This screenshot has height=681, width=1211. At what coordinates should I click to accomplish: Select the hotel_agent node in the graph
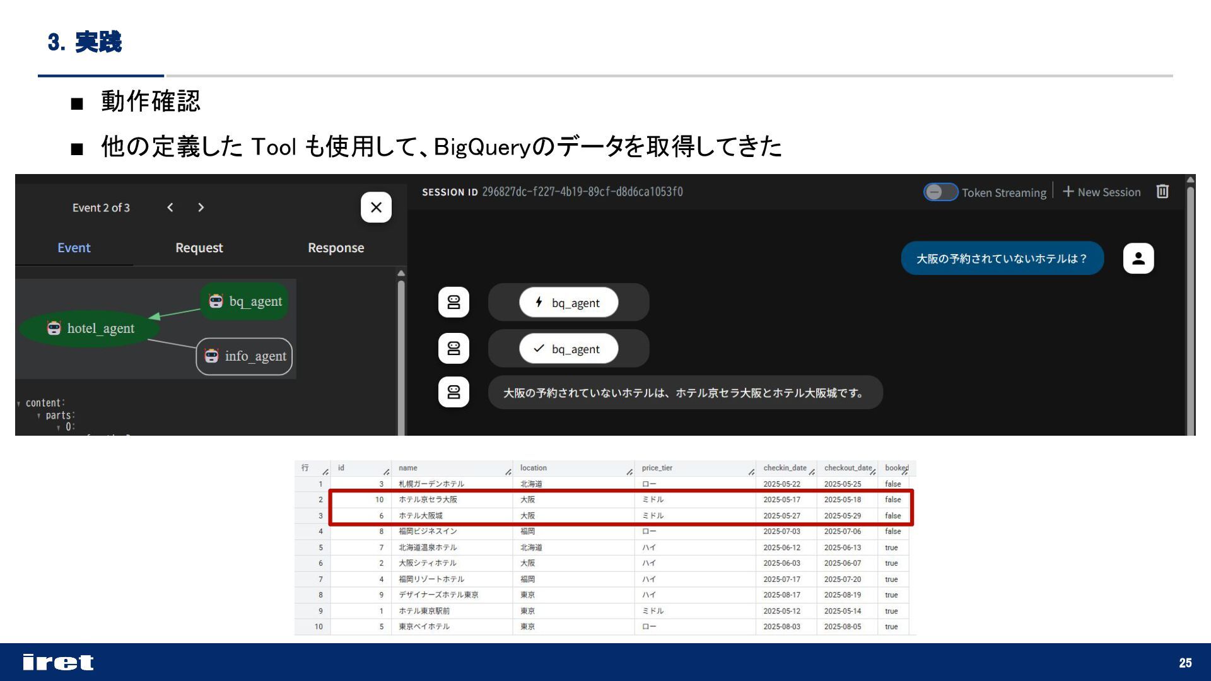coord(90,328)
